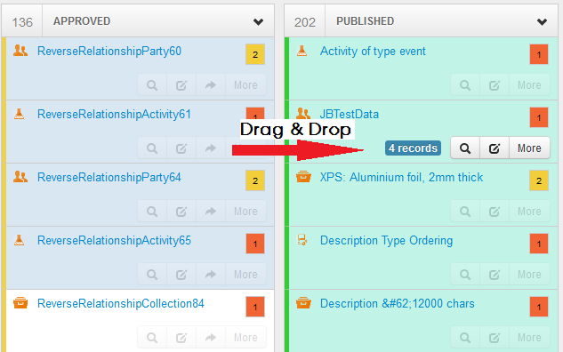Click the service icon beside Description Type Ordering

302,240
